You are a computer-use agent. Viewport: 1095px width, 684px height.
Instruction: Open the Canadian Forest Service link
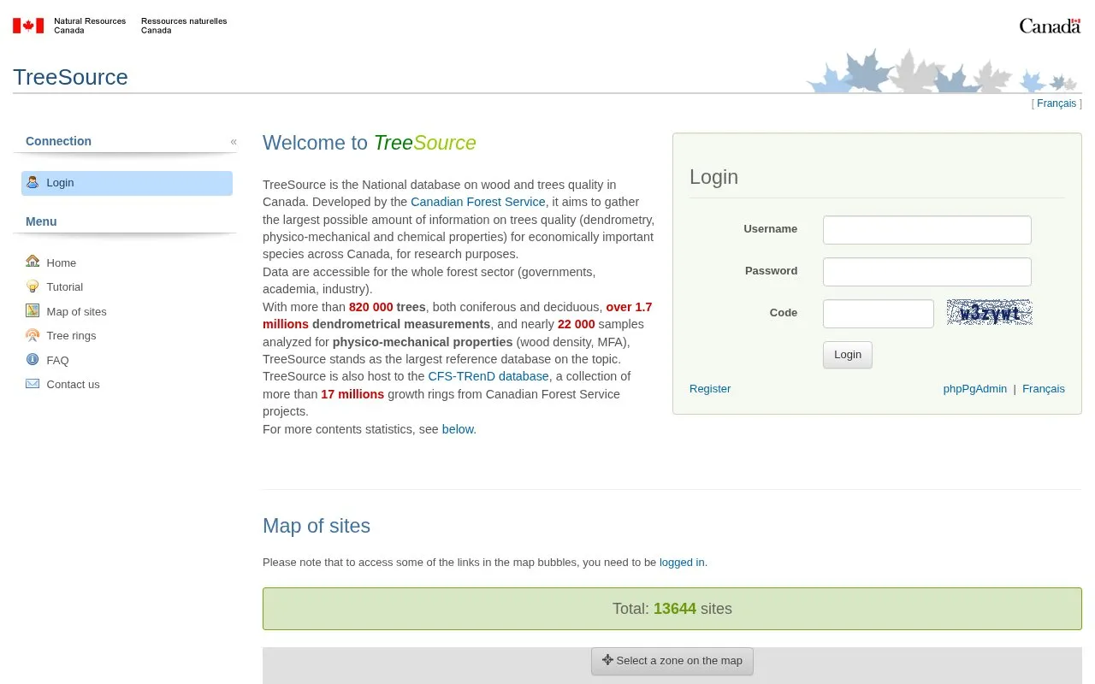(x=478, y=202)
